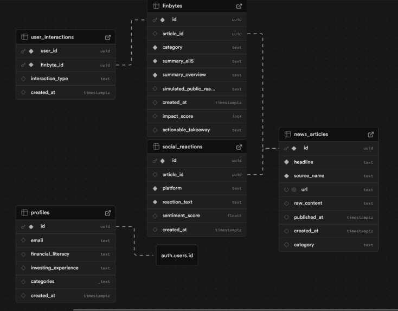Click category column in news_articles table
Screen dimensions: 398x311
tap(329, 245)
